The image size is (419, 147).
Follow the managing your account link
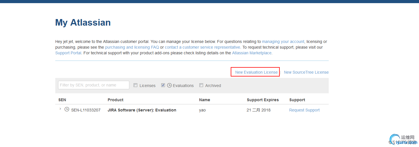point(283,42)
